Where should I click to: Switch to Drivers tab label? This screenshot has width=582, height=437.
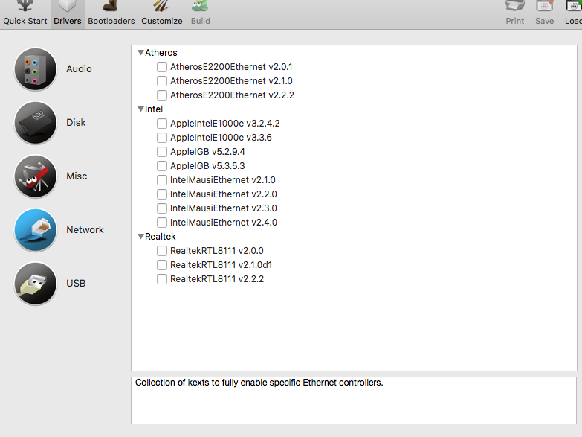point(67,21)
